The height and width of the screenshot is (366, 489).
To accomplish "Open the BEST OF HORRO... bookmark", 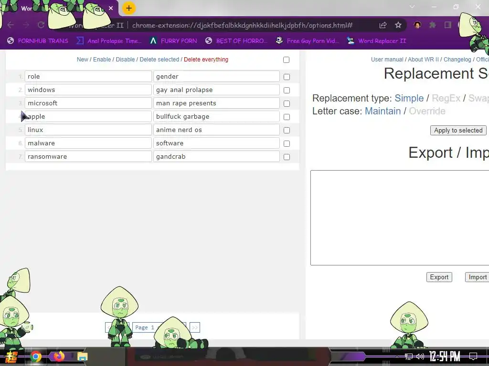I will [236, 41].
